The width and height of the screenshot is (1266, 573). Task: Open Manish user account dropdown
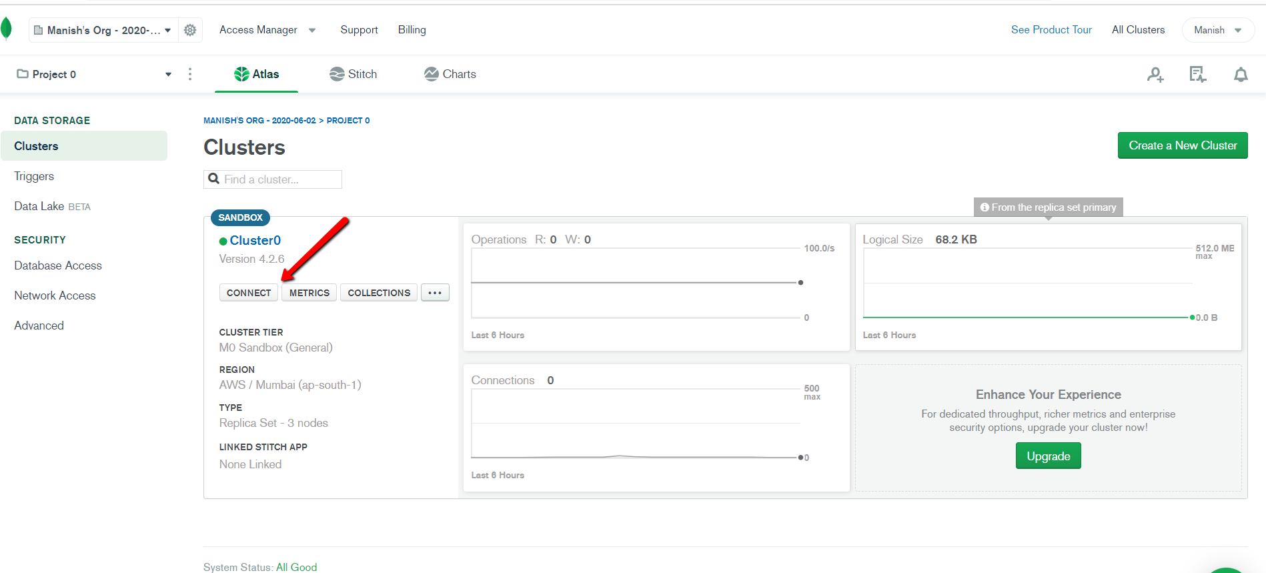click(x=1218, y=30)
